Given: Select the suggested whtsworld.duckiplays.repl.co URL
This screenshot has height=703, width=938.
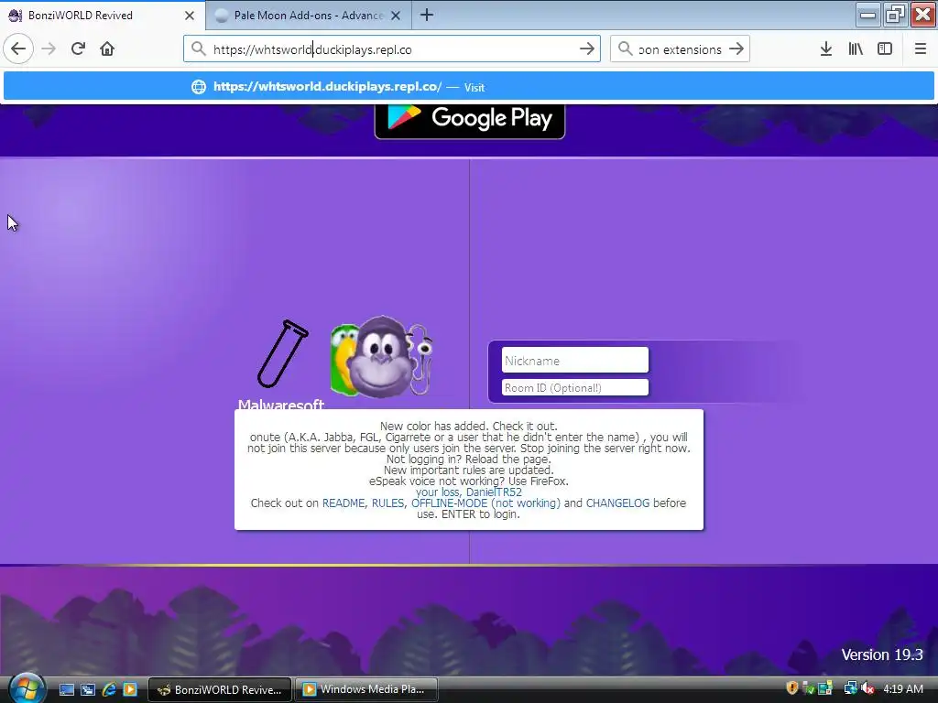Looking at the screenshot, I should (468, 87).
